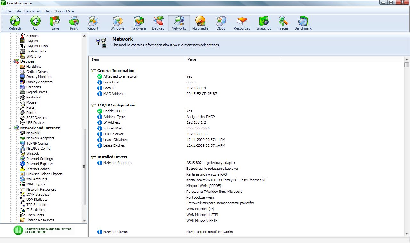Click the Print toolbar icon
410x243 pixels.
(x=74, y=23)
